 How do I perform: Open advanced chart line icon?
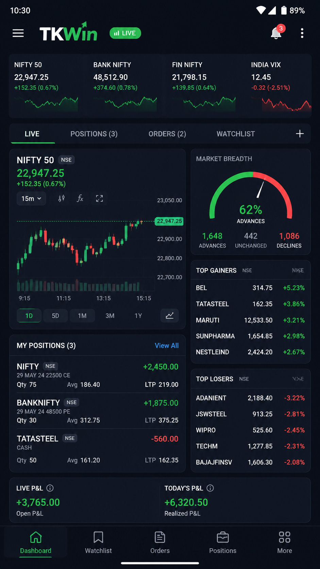pos(169,315)
